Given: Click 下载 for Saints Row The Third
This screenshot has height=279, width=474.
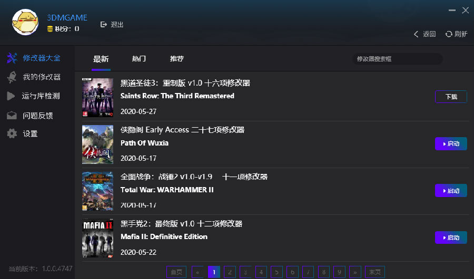Looking at the screenshot, I should click(451, 97).
